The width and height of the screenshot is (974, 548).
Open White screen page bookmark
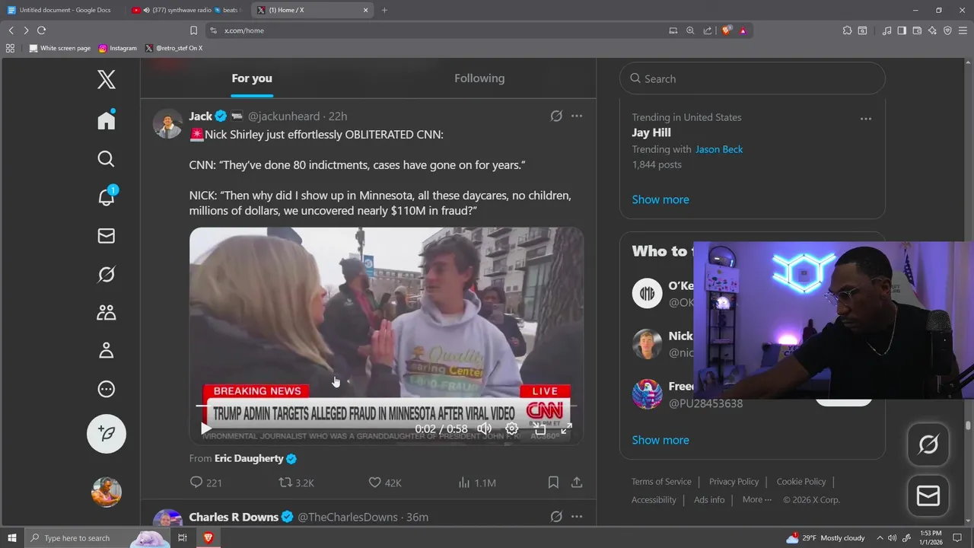pos(60,48)
